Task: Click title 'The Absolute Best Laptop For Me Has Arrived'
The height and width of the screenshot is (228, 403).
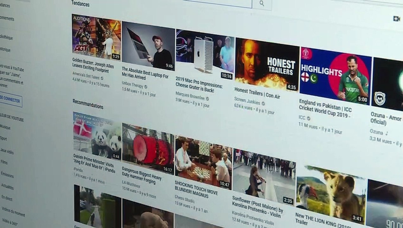Action: [x=145, y=73]
